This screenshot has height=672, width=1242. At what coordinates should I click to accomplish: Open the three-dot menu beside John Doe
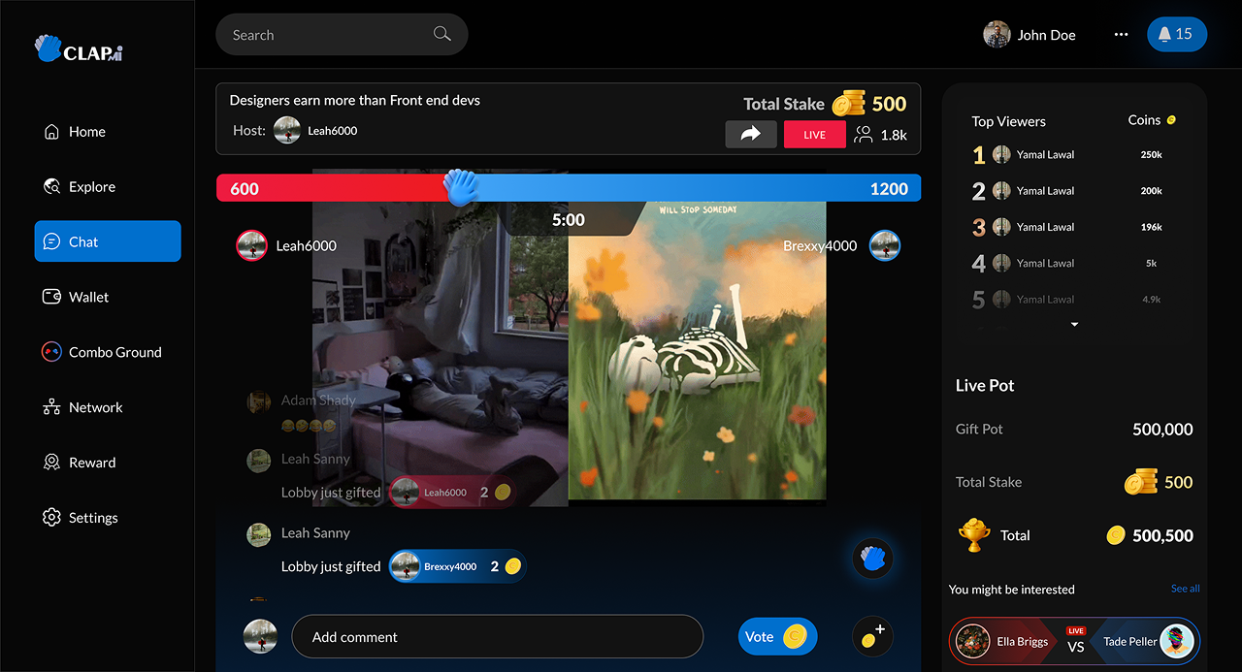pos(1121,35)
